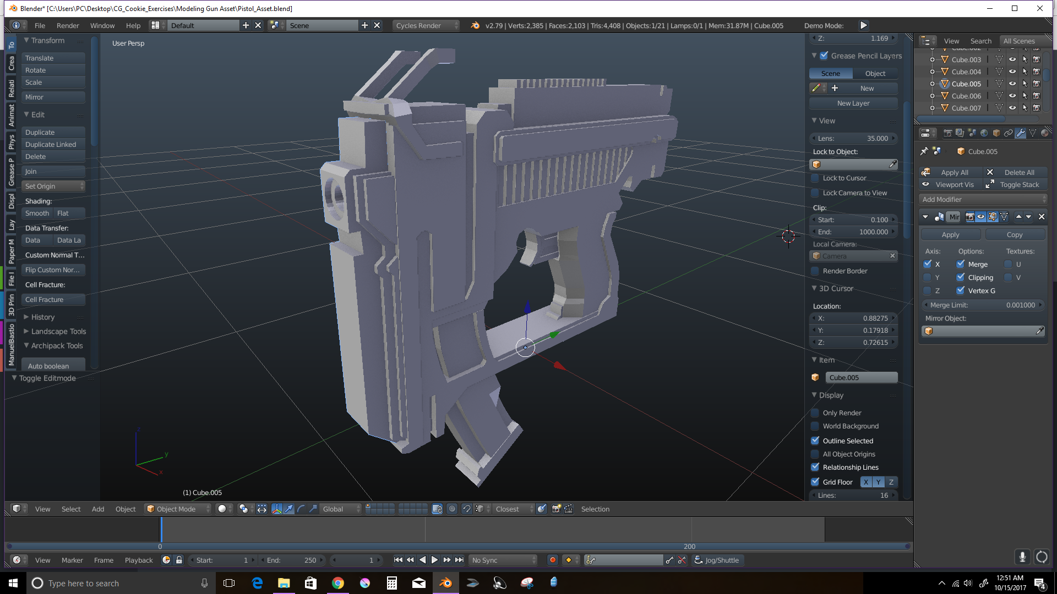Image resolution: width=1057 pixels, height=594 pixels.
Task: Toggle the snap magnet icon in the 3D header
Action: [466, 509]
